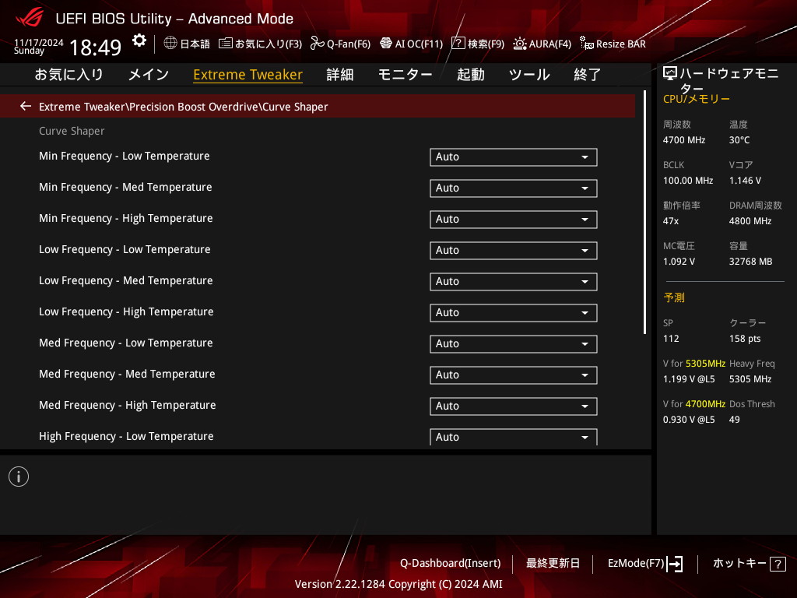
Task: Click the hardware monitor screen icon
Action: pos(670,74)
